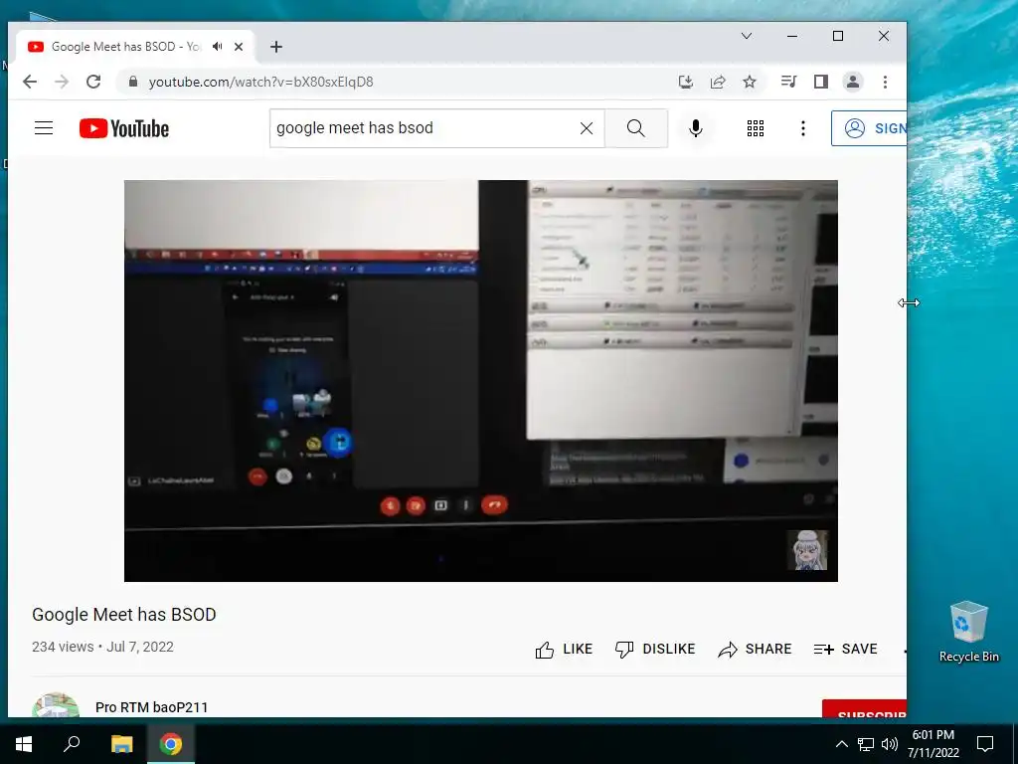The width and height of the screenshot is (1018, 764).
Task: Bookmark this tab with the star
Action: coord(750,82)
